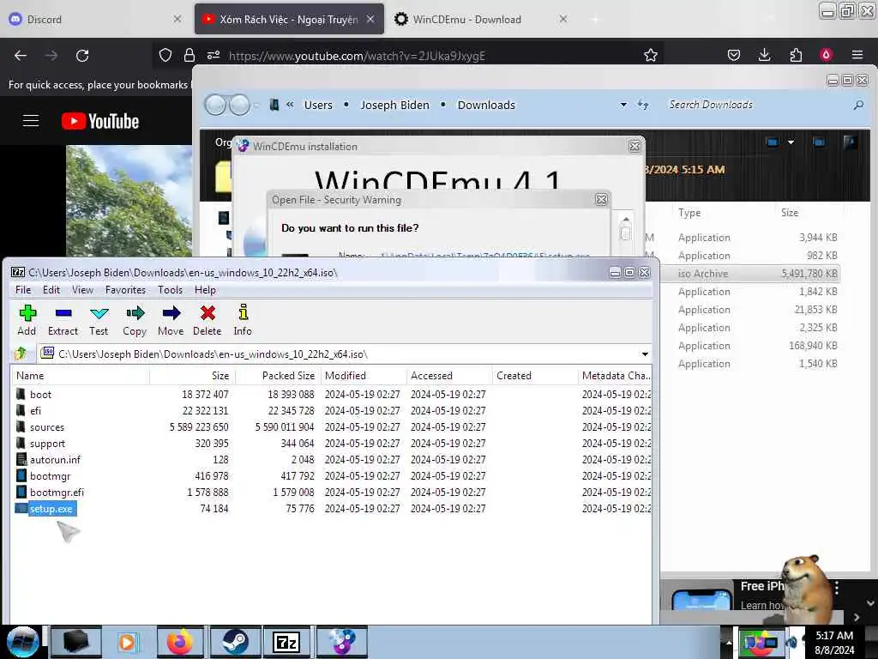Open the Favorites menu in 7-Zip

coord(125,290)
